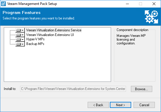Open feature dropdown for Veeam Virtualization Extensions UI
Screen dimensions: 161x112
click(x=20, y=35)
